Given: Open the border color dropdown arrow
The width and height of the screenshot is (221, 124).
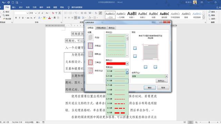Looking at the screenshot, I should click(x=127, y=63).
